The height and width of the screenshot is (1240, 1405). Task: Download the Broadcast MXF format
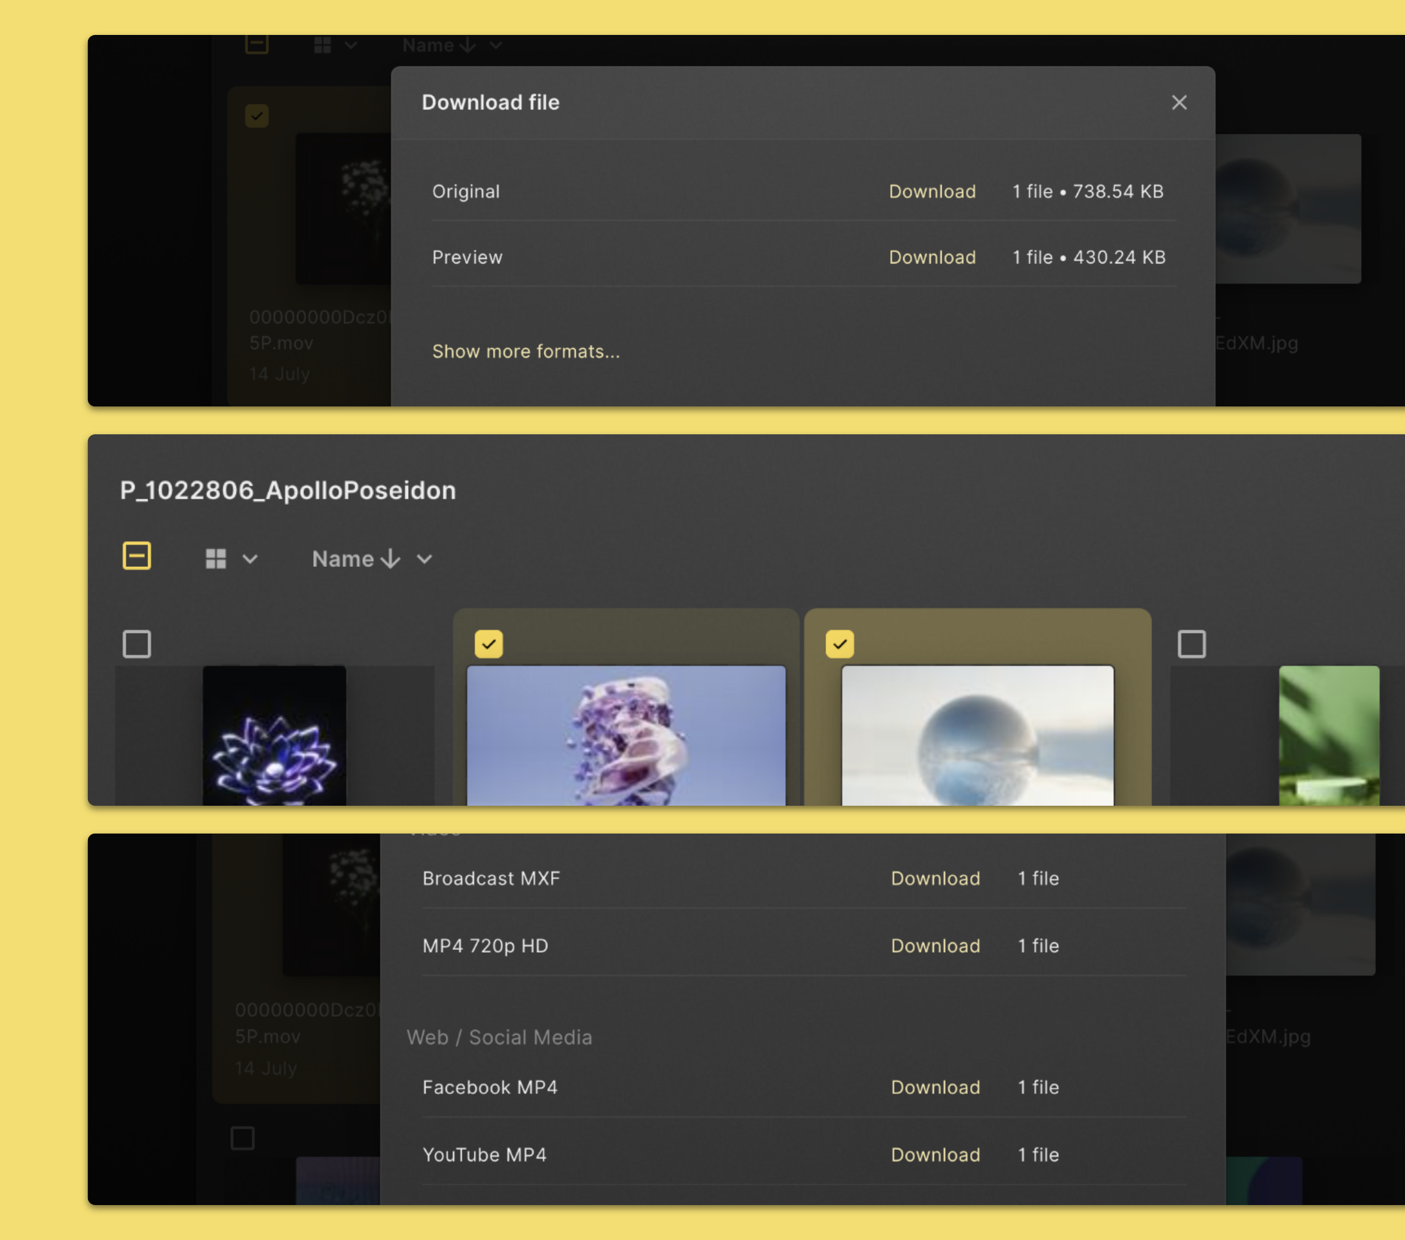pos(935,878)
